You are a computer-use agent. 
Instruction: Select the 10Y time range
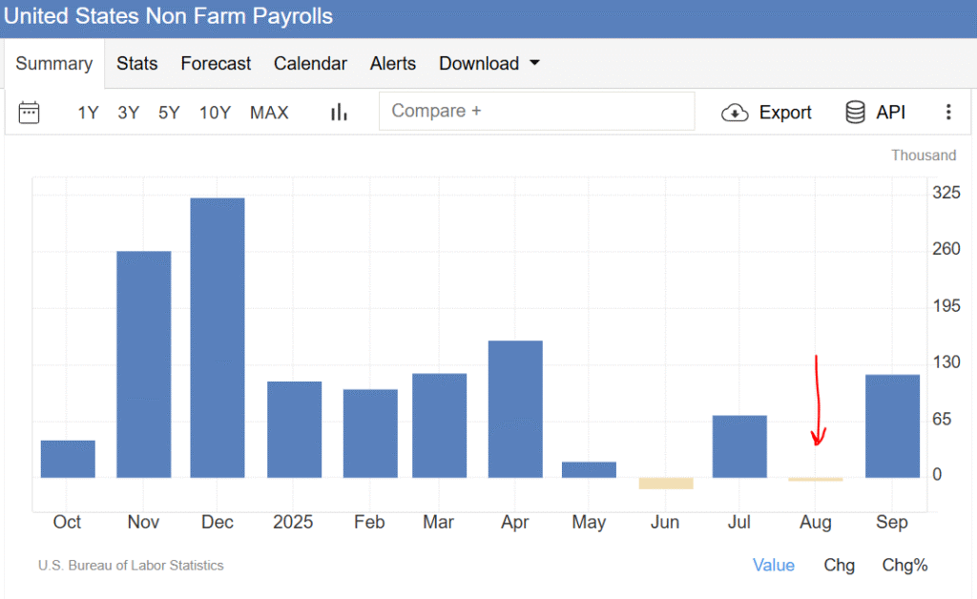(x=215, y=113)
